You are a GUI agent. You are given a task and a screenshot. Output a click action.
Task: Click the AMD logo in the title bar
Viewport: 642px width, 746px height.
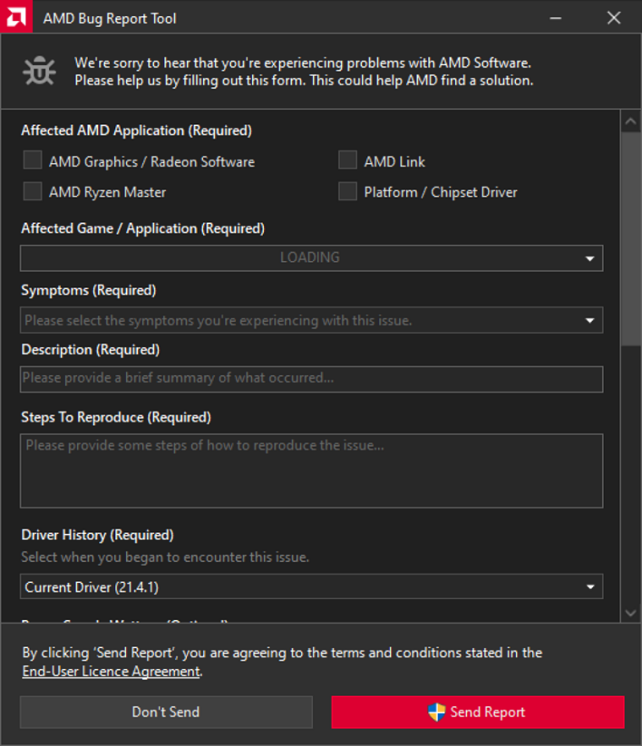(16, 16)
